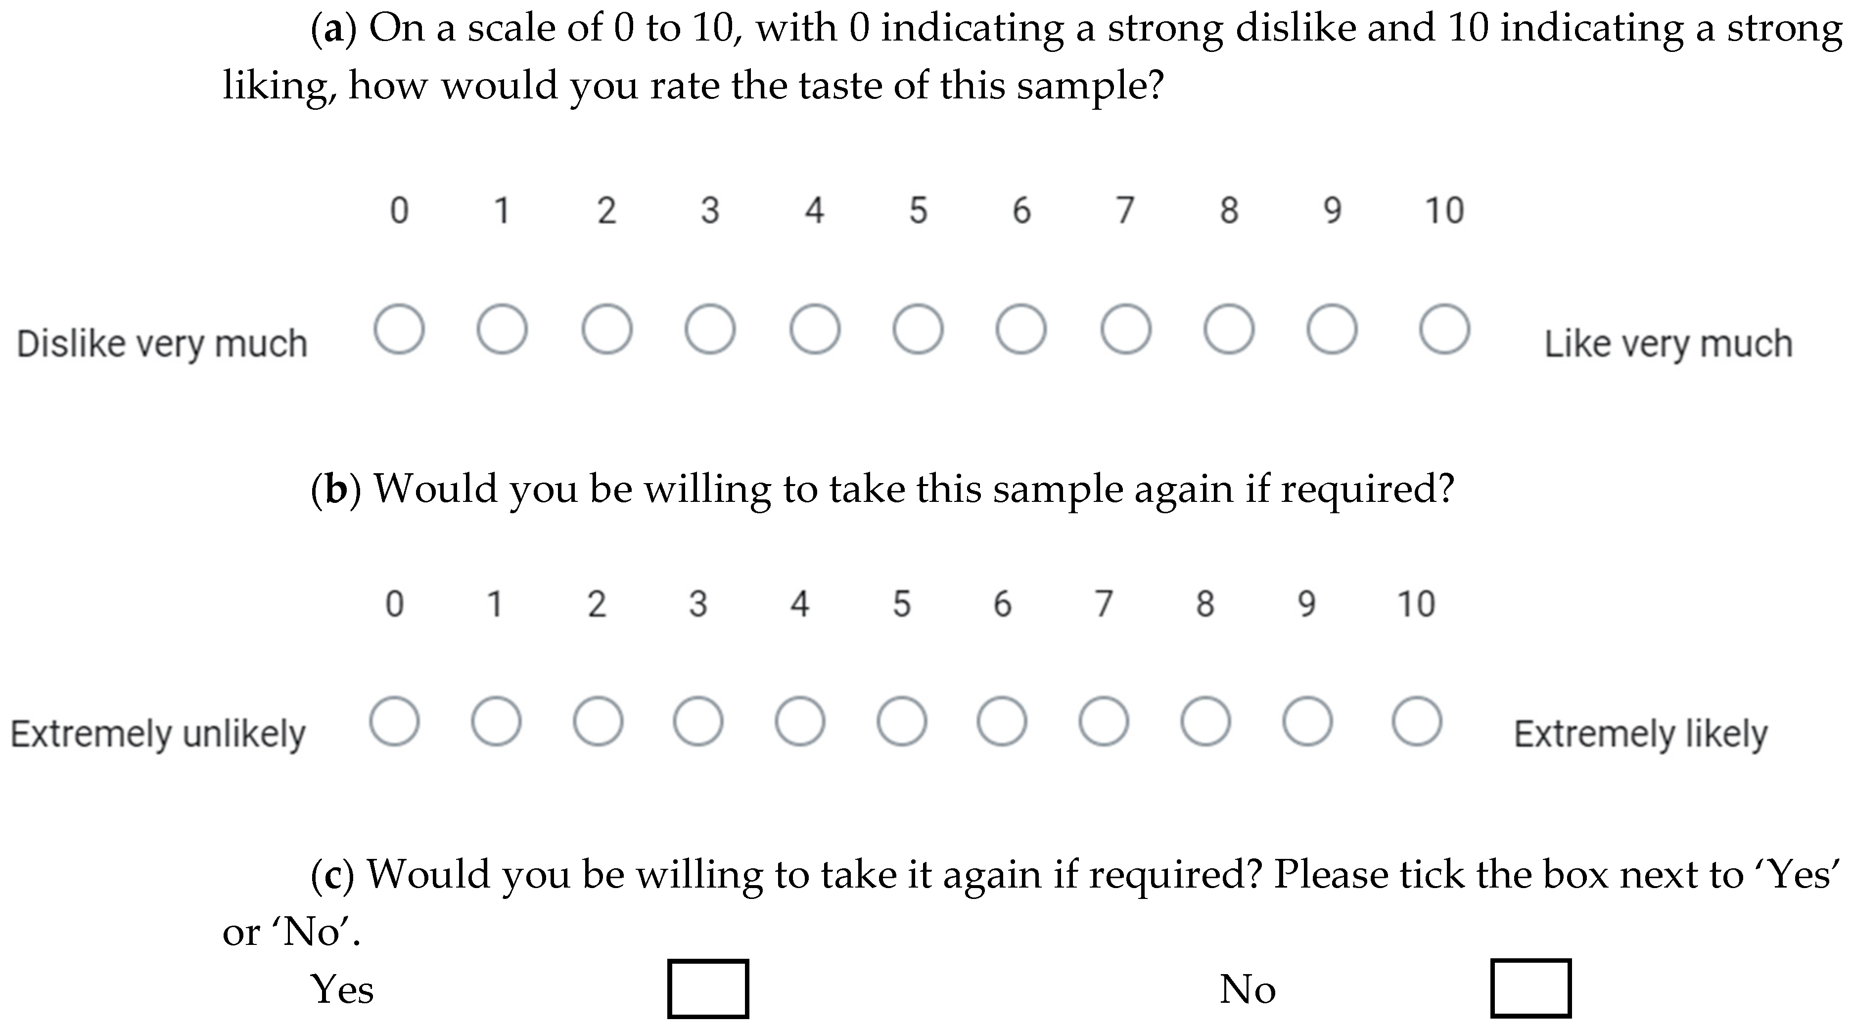The image size is (1852, 1028).
Task: Choose willingness rating 10, Extremely likely
Action: [x=1416, y=721]
